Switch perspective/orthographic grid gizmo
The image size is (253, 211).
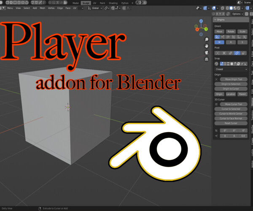coord(207,59)
